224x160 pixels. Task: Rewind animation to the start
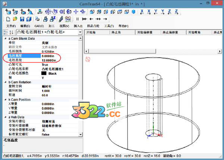pos(84,19)
